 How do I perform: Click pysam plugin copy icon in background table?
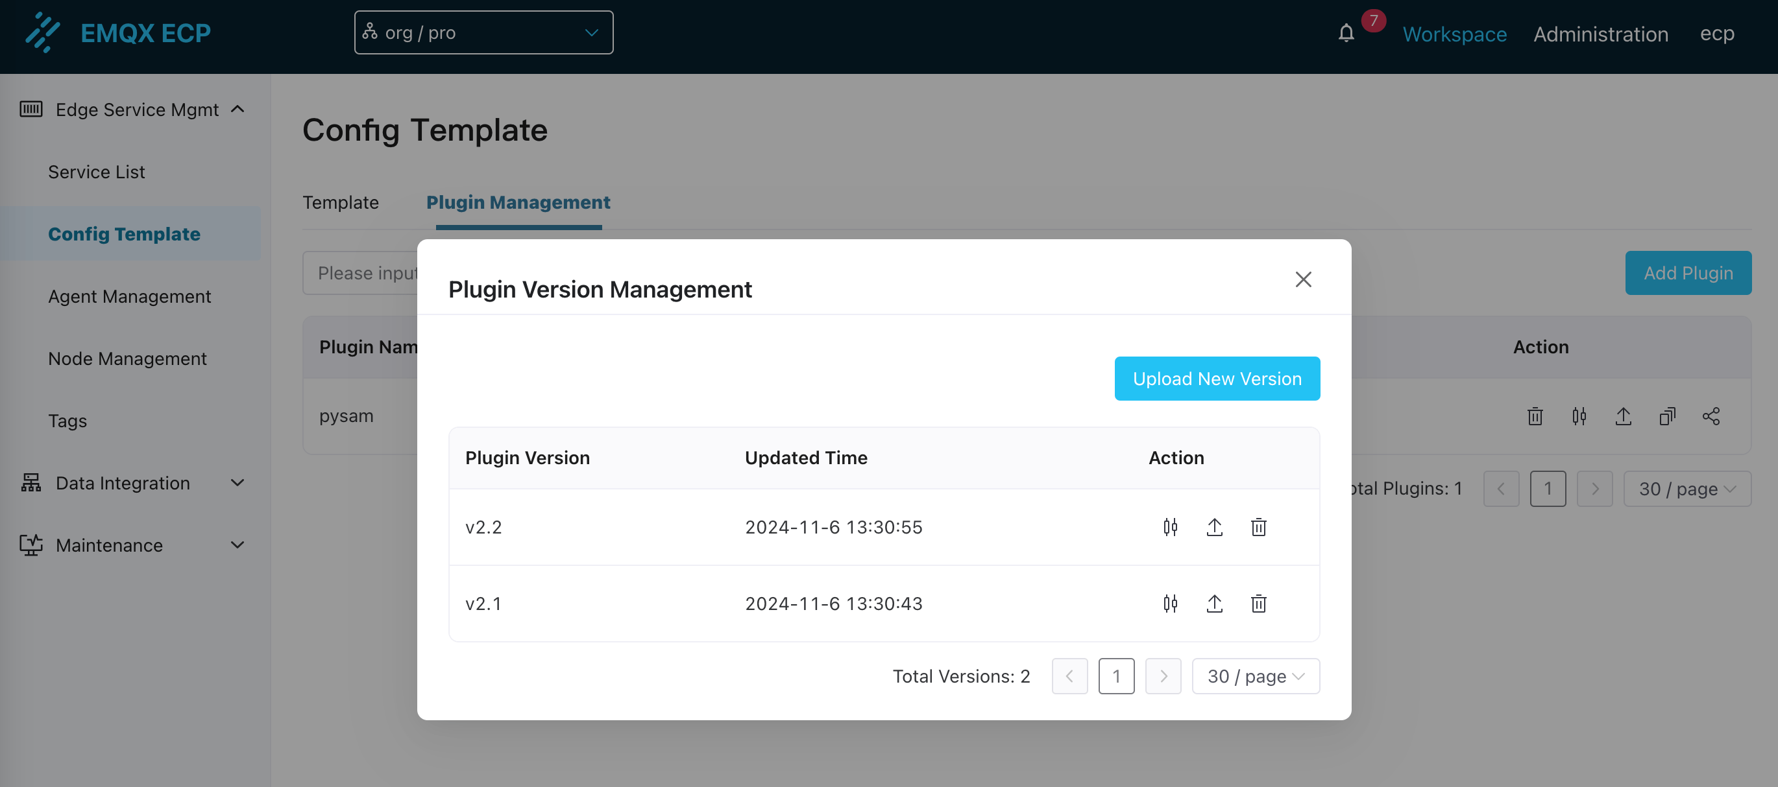pos(1668,416)
